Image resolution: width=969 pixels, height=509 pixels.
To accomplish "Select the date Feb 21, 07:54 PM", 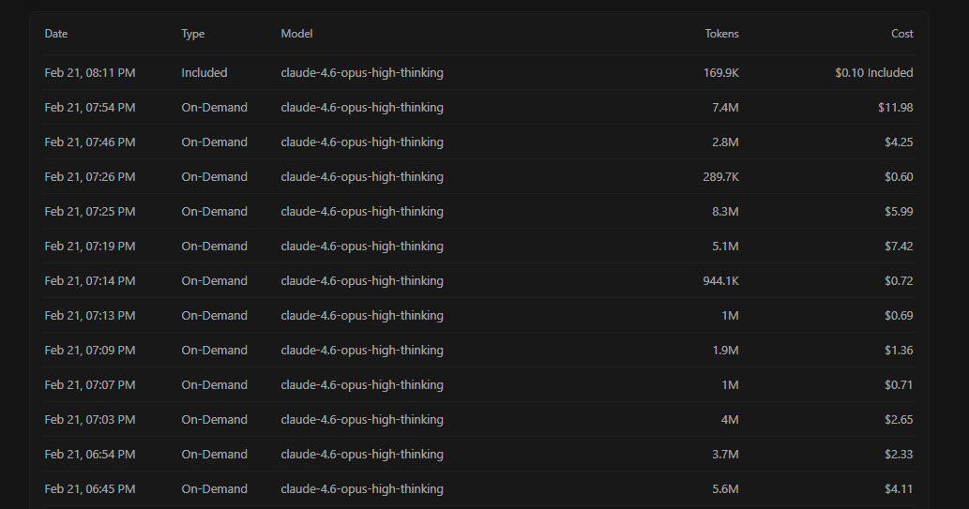I will [x=90, y=108].
